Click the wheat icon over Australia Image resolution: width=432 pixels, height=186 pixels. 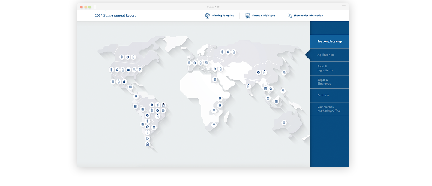tap(284, 123)
